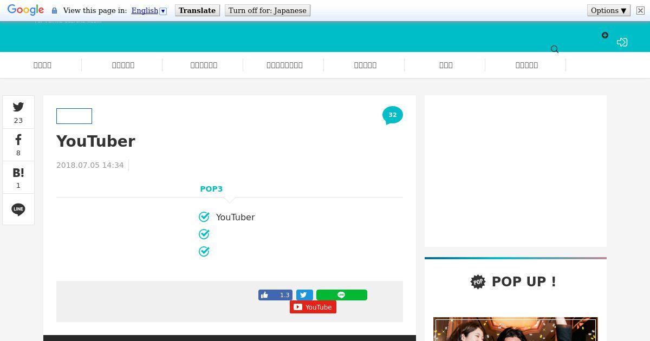Click the POP3 section heading
Screen dimensions: 650x341
pos(211,189)
